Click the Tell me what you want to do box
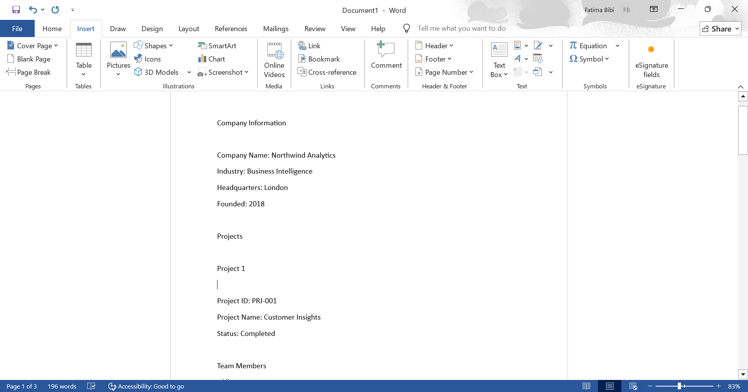Viewport: 748px width, 392px height. tap(462, 28)
